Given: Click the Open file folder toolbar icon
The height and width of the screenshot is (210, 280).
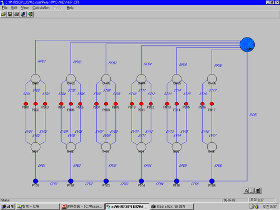Looking at the screenshot, I should 3,14.
